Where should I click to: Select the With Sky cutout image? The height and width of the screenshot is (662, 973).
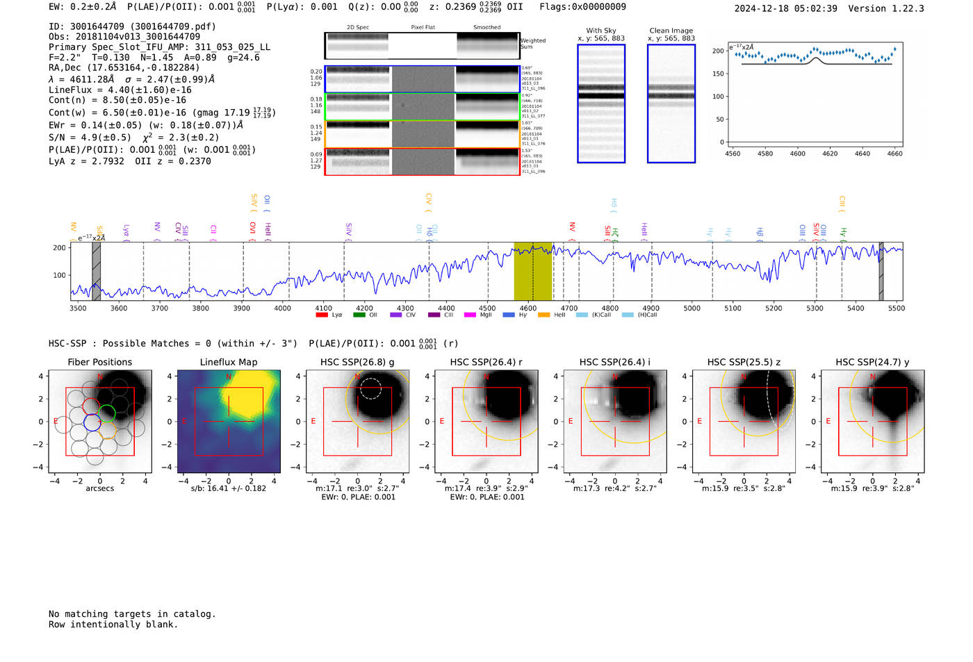click(x=601, y=104)
